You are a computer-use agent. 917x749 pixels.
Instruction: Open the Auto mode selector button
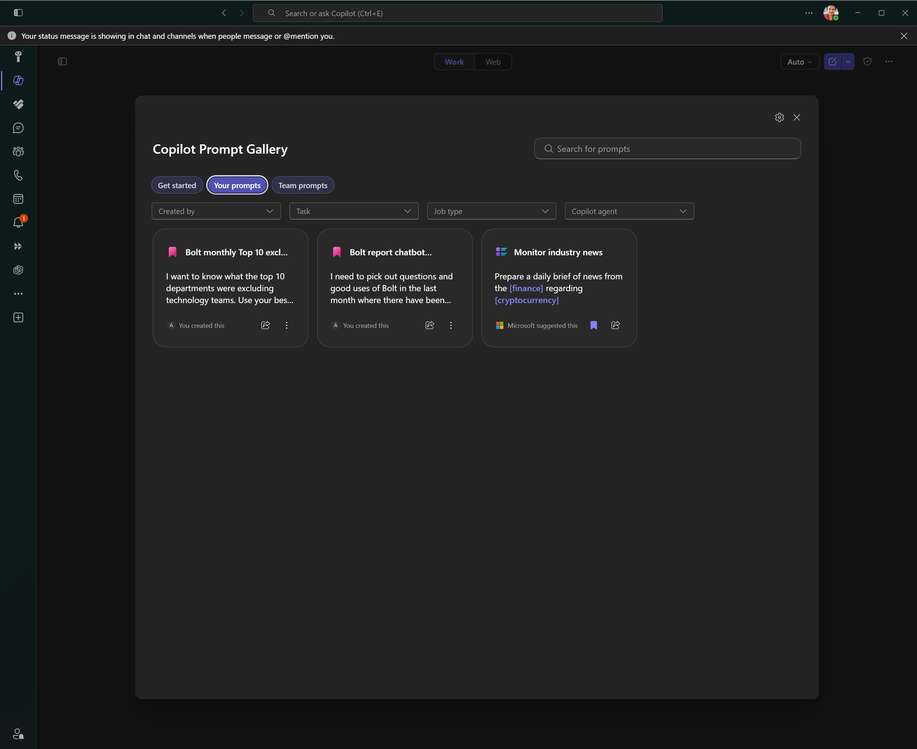coord(799,62)
